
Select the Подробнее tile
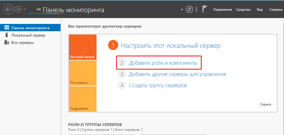(82, 99)
